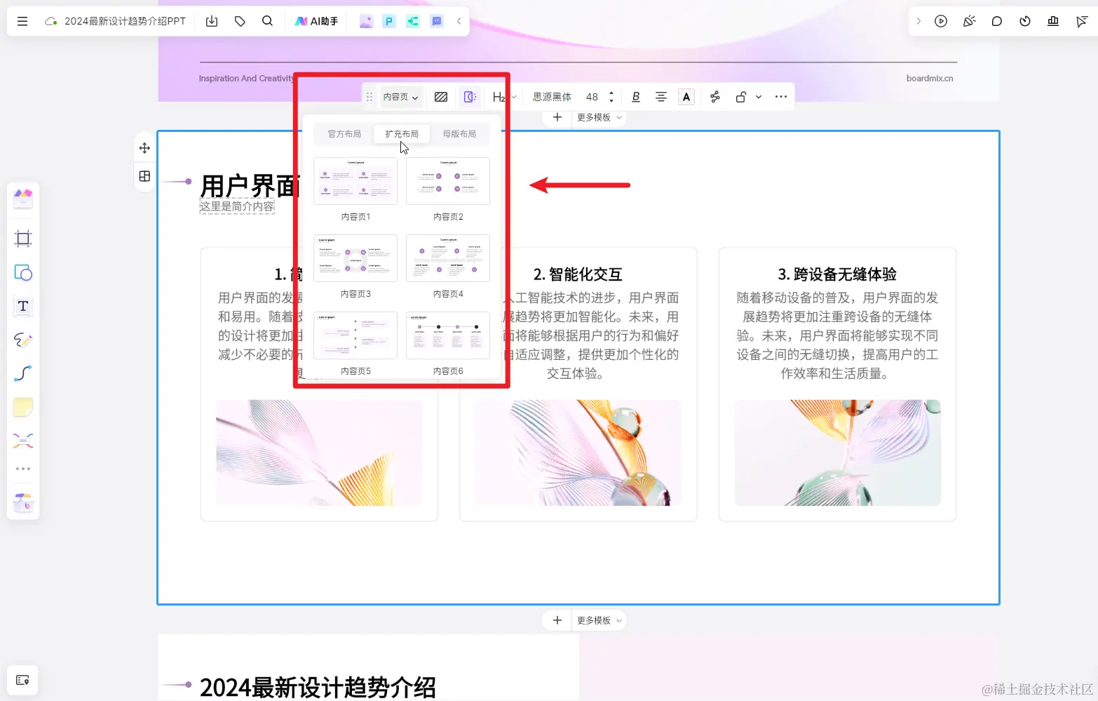Open the tag label icon
The image size is (1098, 701).
coord(240,21)
